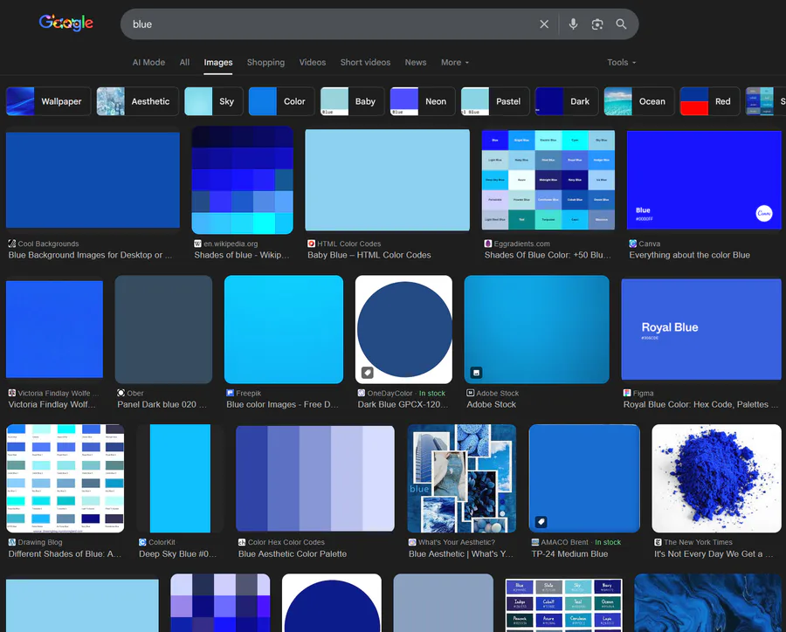
Task: Click the New York Times favicon
Action: [x=658, y=542]
